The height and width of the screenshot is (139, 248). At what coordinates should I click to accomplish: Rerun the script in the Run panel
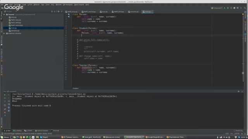(5, 95)
